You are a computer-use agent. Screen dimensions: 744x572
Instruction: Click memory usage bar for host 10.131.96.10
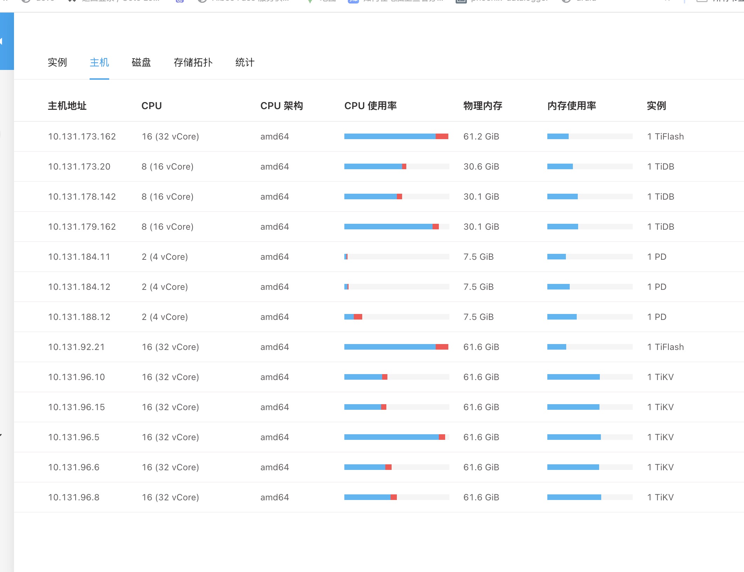(x=590, y=377)
